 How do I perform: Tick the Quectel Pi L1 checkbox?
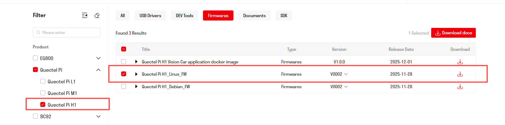coord(43,81)
